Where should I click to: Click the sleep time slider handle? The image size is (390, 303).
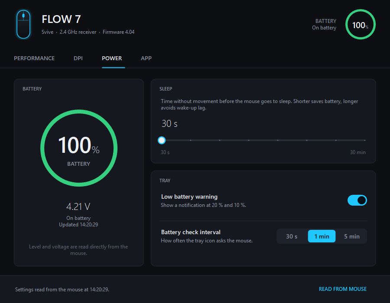point(162,140)
